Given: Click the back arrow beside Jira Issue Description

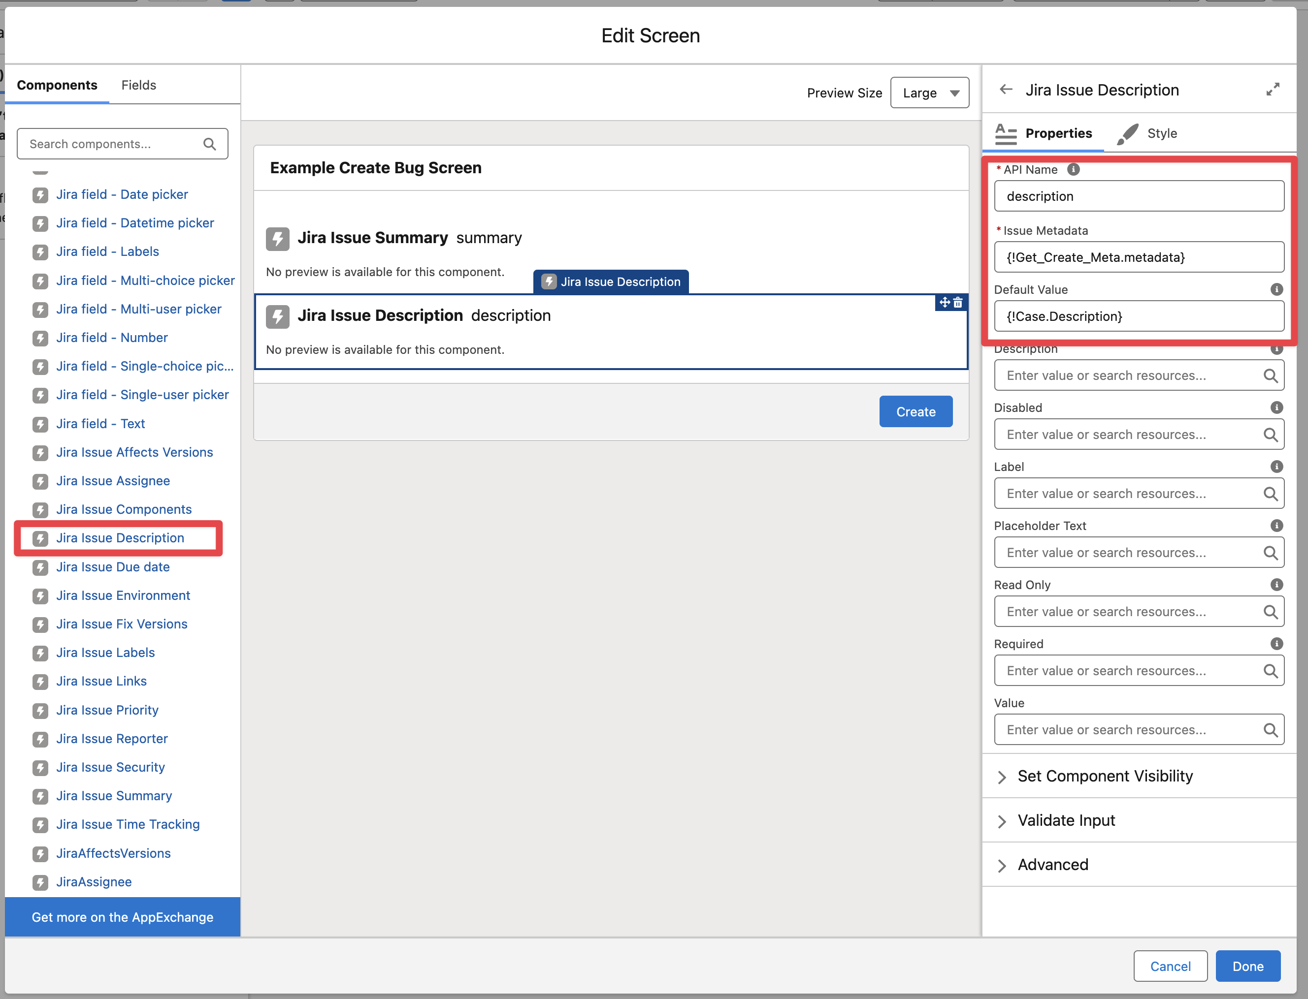Looking at the screenshot, I should [1006, 90].
